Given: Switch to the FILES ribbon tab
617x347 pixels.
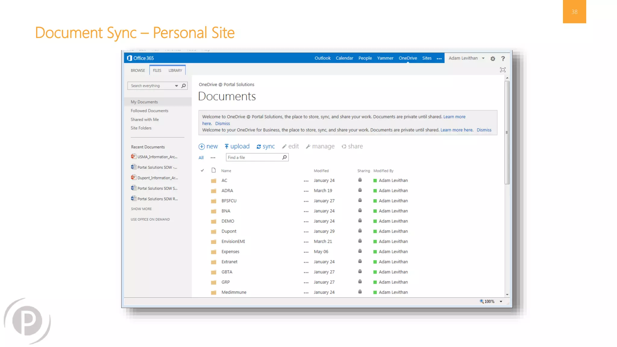Looking at the screenshot, I should click(157, 70).
